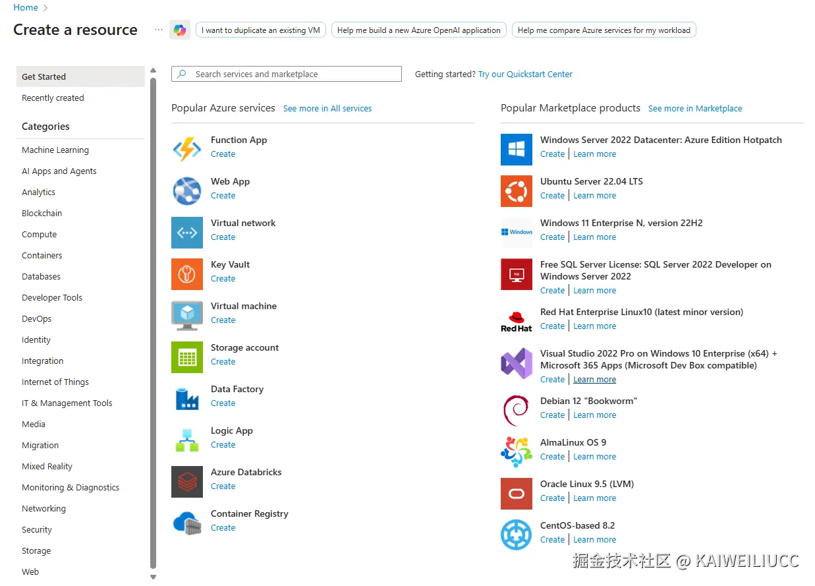Viewport: 815px width, 586px height.
Task: Open the Storage category
Action: point(36,551)
